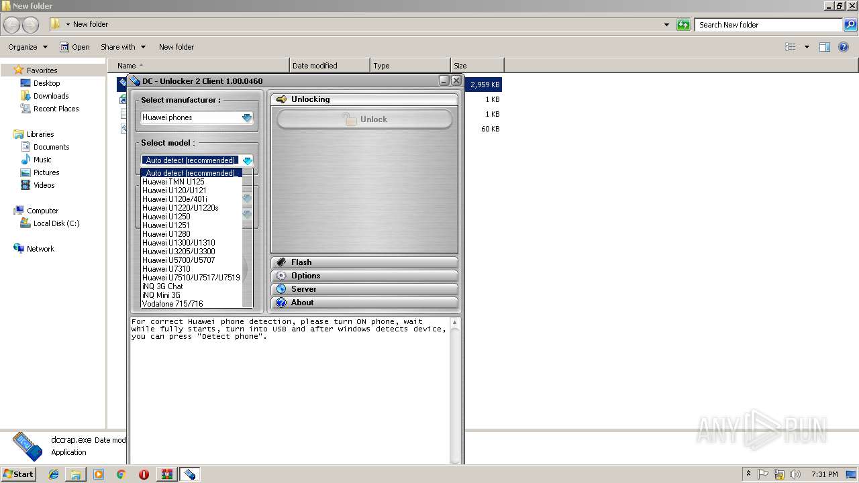Sort by Type column
Viewport: 859px width, 483px height.
410,66
